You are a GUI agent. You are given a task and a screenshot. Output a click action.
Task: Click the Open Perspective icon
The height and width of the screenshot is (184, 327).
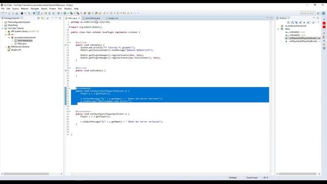point(318,13)
